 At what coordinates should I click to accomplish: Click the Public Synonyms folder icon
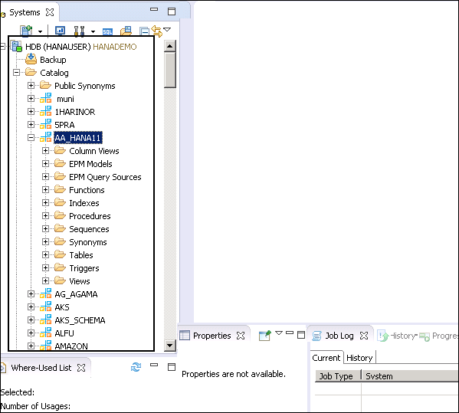(x=46, y=85)
